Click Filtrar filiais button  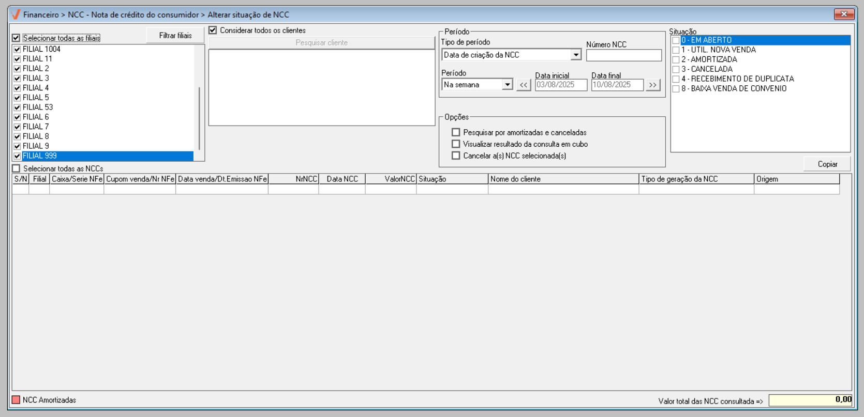(175, 35)
